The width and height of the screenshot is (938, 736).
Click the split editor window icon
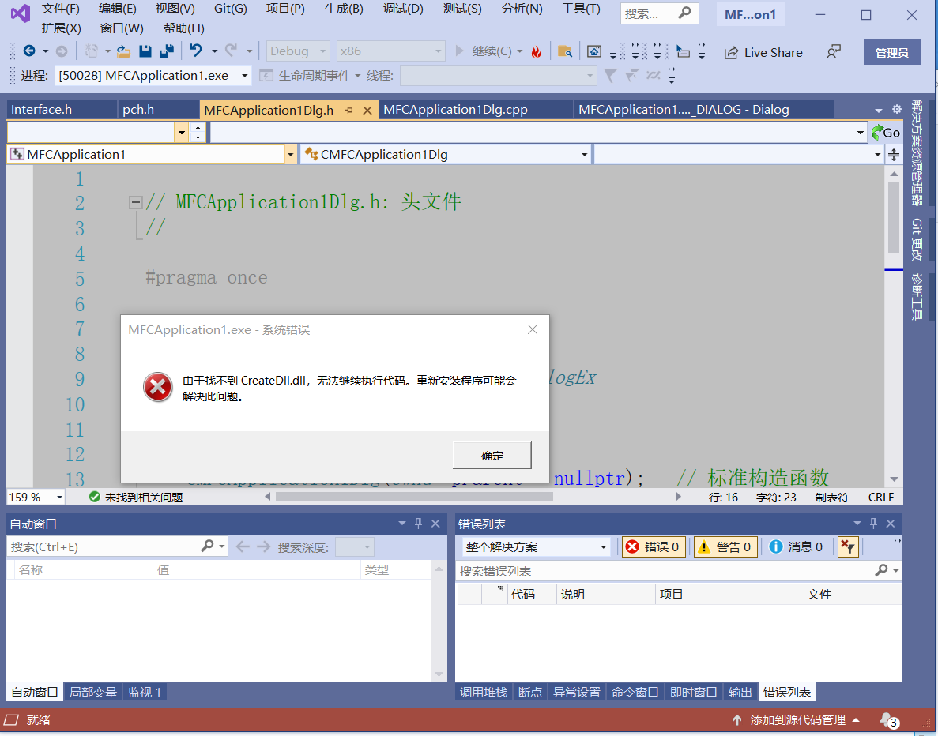point(893,155)
